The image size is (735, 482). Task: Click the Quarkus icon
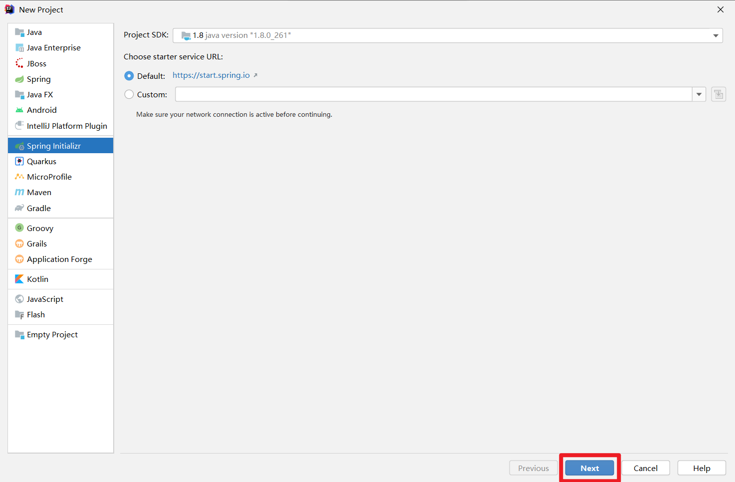pyautogui.click(x=19, y=161)
